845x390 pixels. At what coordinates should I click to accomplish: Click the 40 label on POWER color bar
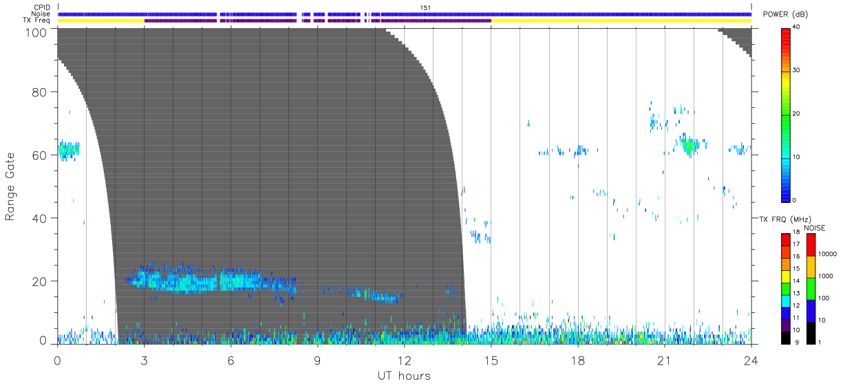point(796,27)
